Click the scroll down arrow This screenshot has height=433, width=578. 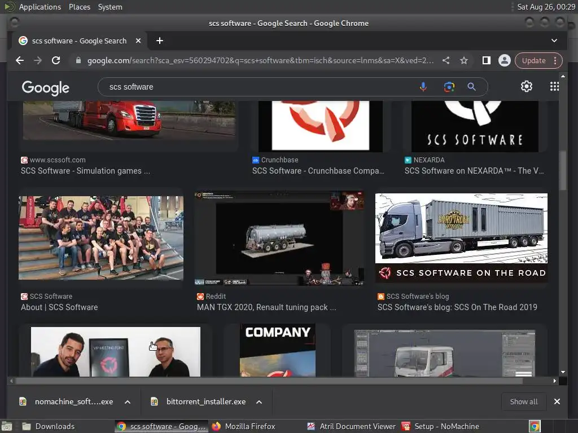(x=563, y=372)
